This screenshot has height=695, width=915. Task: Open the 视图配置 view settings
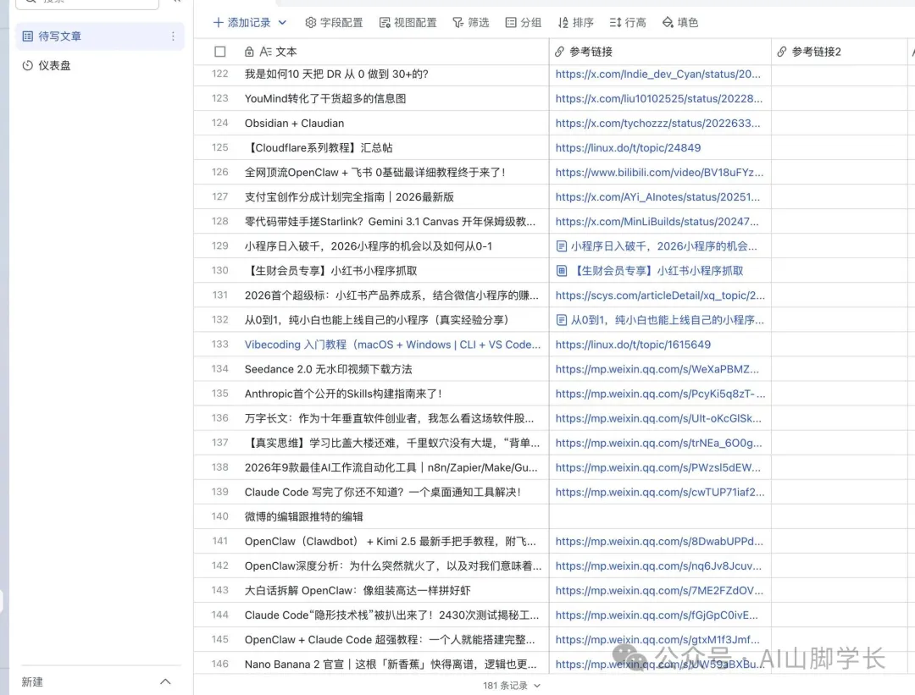tap(408, 23)
